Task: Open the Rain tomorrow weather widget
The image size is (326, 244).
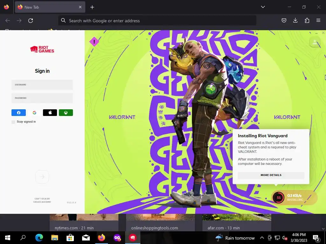Action: pos(235,238)
